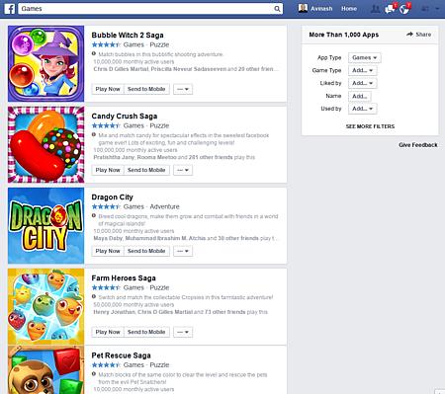Click '73 other friends' on Farm Heroes
Viewport: 445px width, 394px height.
(225, 312)
